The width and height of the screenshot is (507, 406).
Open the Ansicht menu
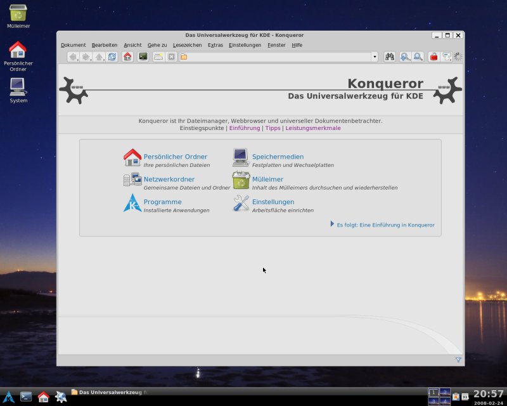(x=132, y=45)
